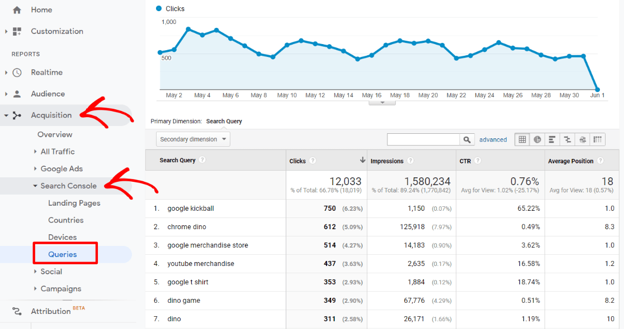Click 'chrome dino' query row

(x=187, y=226)
